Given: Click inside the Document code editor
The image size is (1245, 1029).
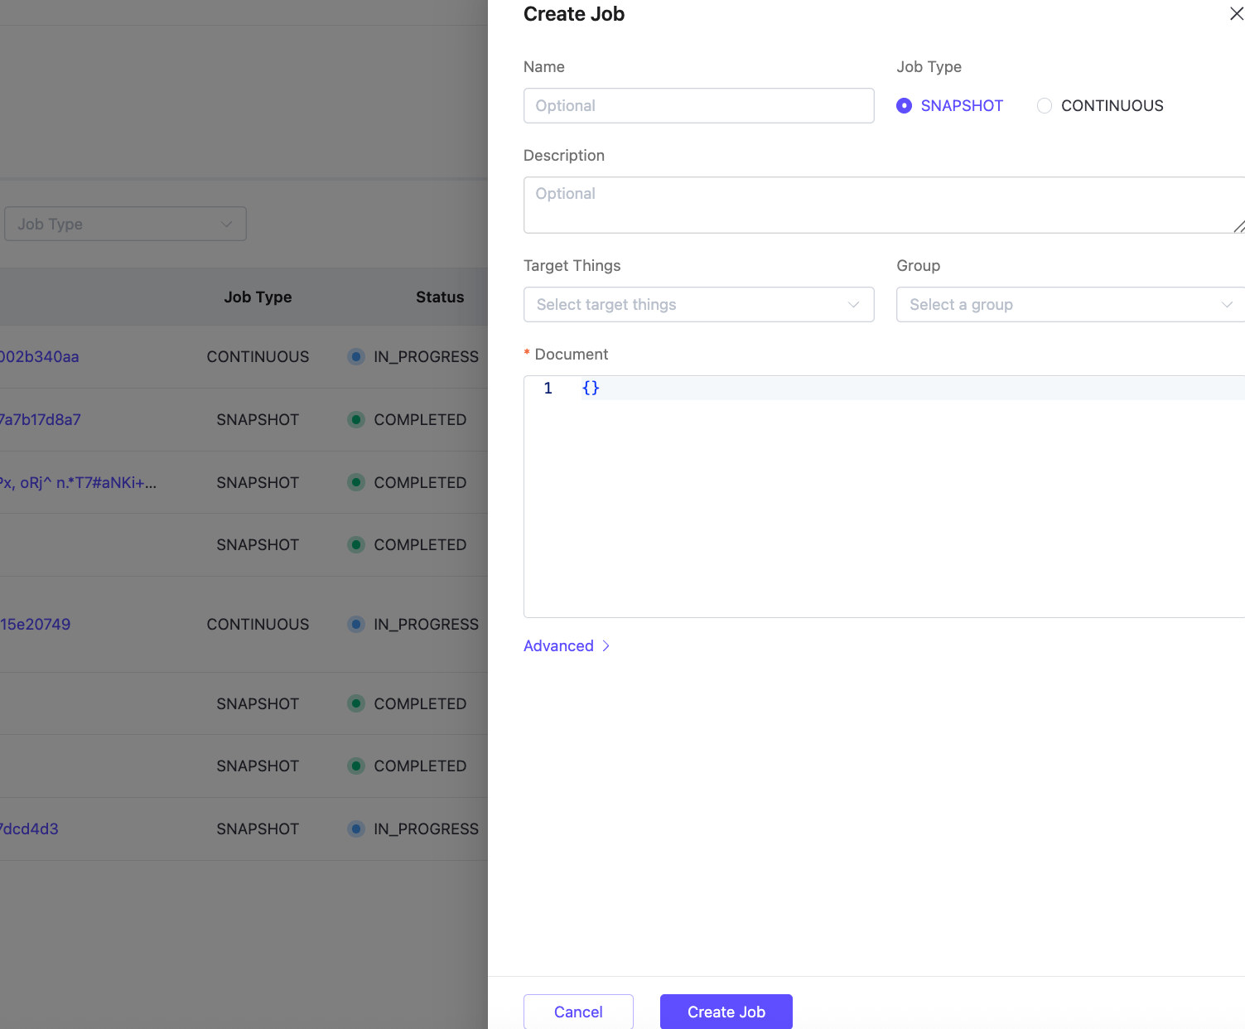Looking at the screenshot, I should tap(884, 496).
